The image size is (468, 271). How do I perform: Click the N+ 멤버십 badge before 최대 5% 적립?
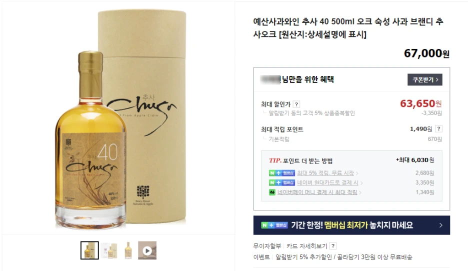(282, 173)
